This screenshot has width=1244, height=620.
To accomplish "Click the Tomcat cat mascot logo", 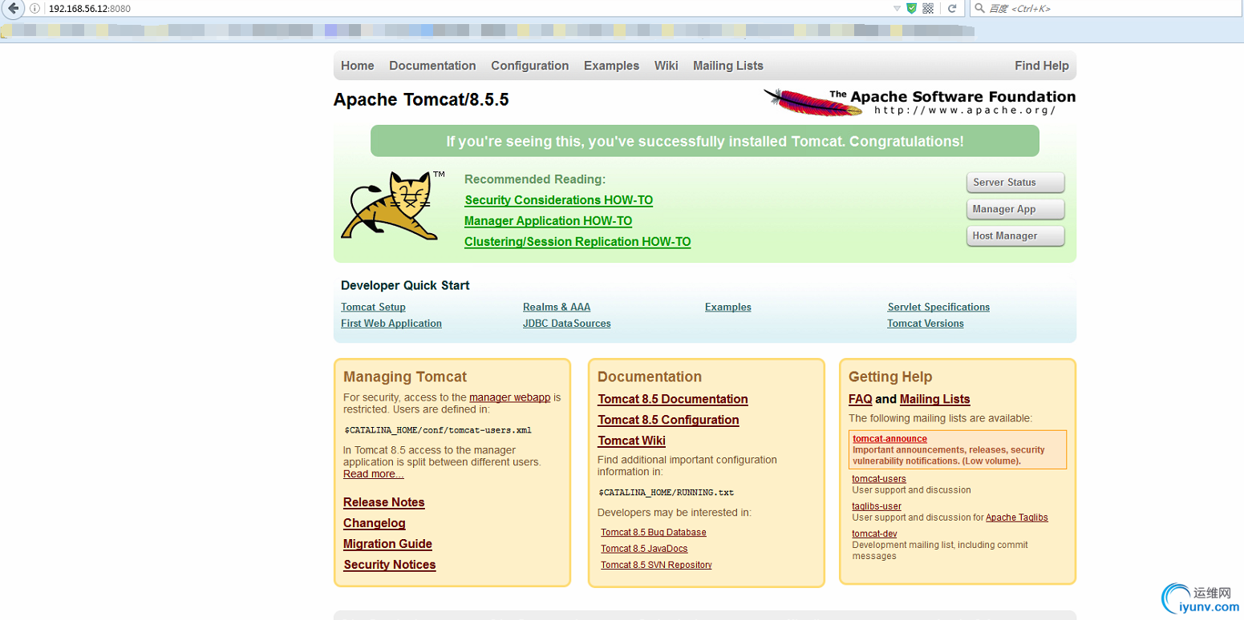I will coord(393,205).
